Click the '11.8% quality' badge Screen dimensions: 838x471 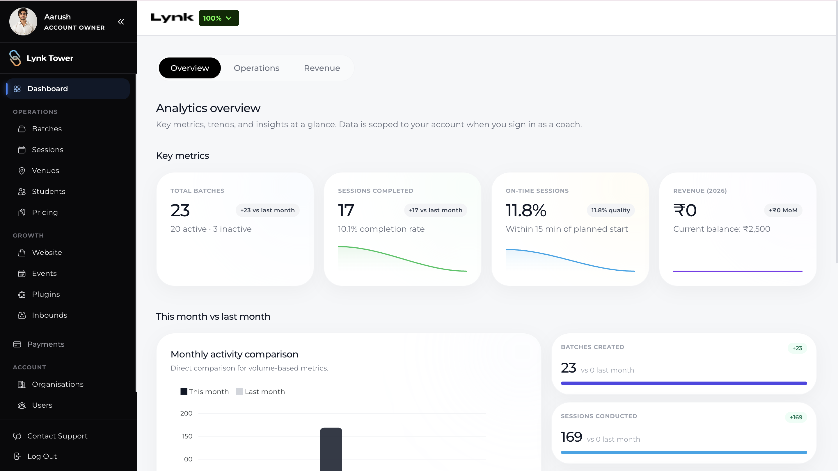tap(611, 210)
